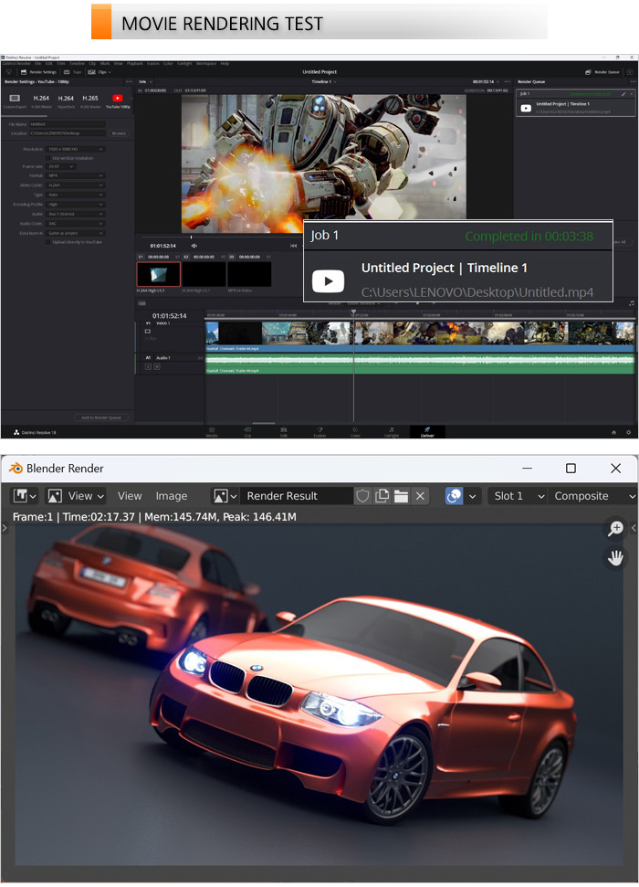Viewport: 639px width, 887px height.
Task: Switch to the Color page
Action: 355,431
